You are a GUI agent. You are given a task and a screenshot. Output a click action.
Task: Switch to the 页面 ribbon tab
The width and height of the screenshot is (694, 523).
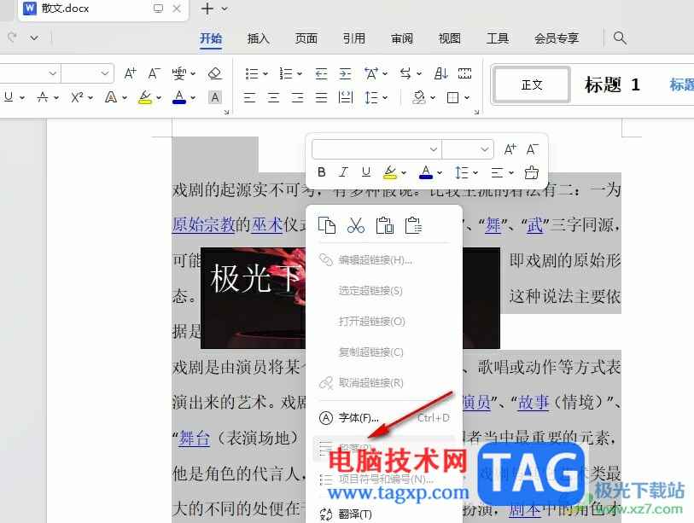[306, 38]
